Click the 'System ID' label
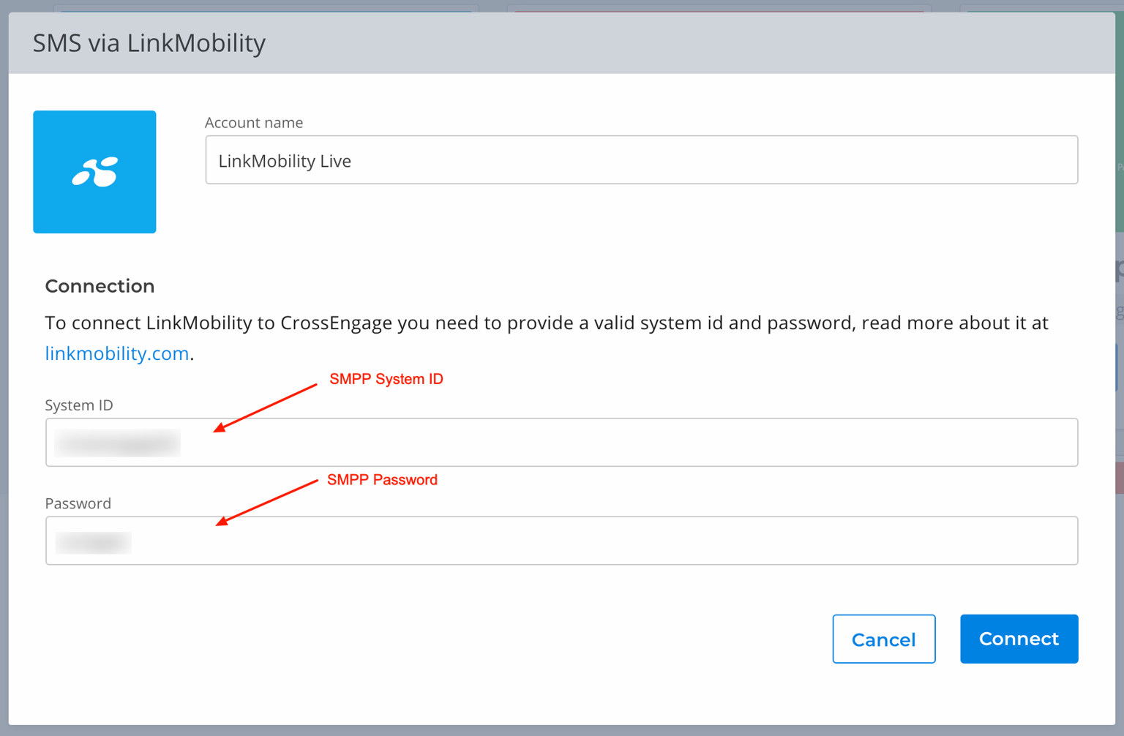Viewport: 1124px width, 736px height. 79,405
